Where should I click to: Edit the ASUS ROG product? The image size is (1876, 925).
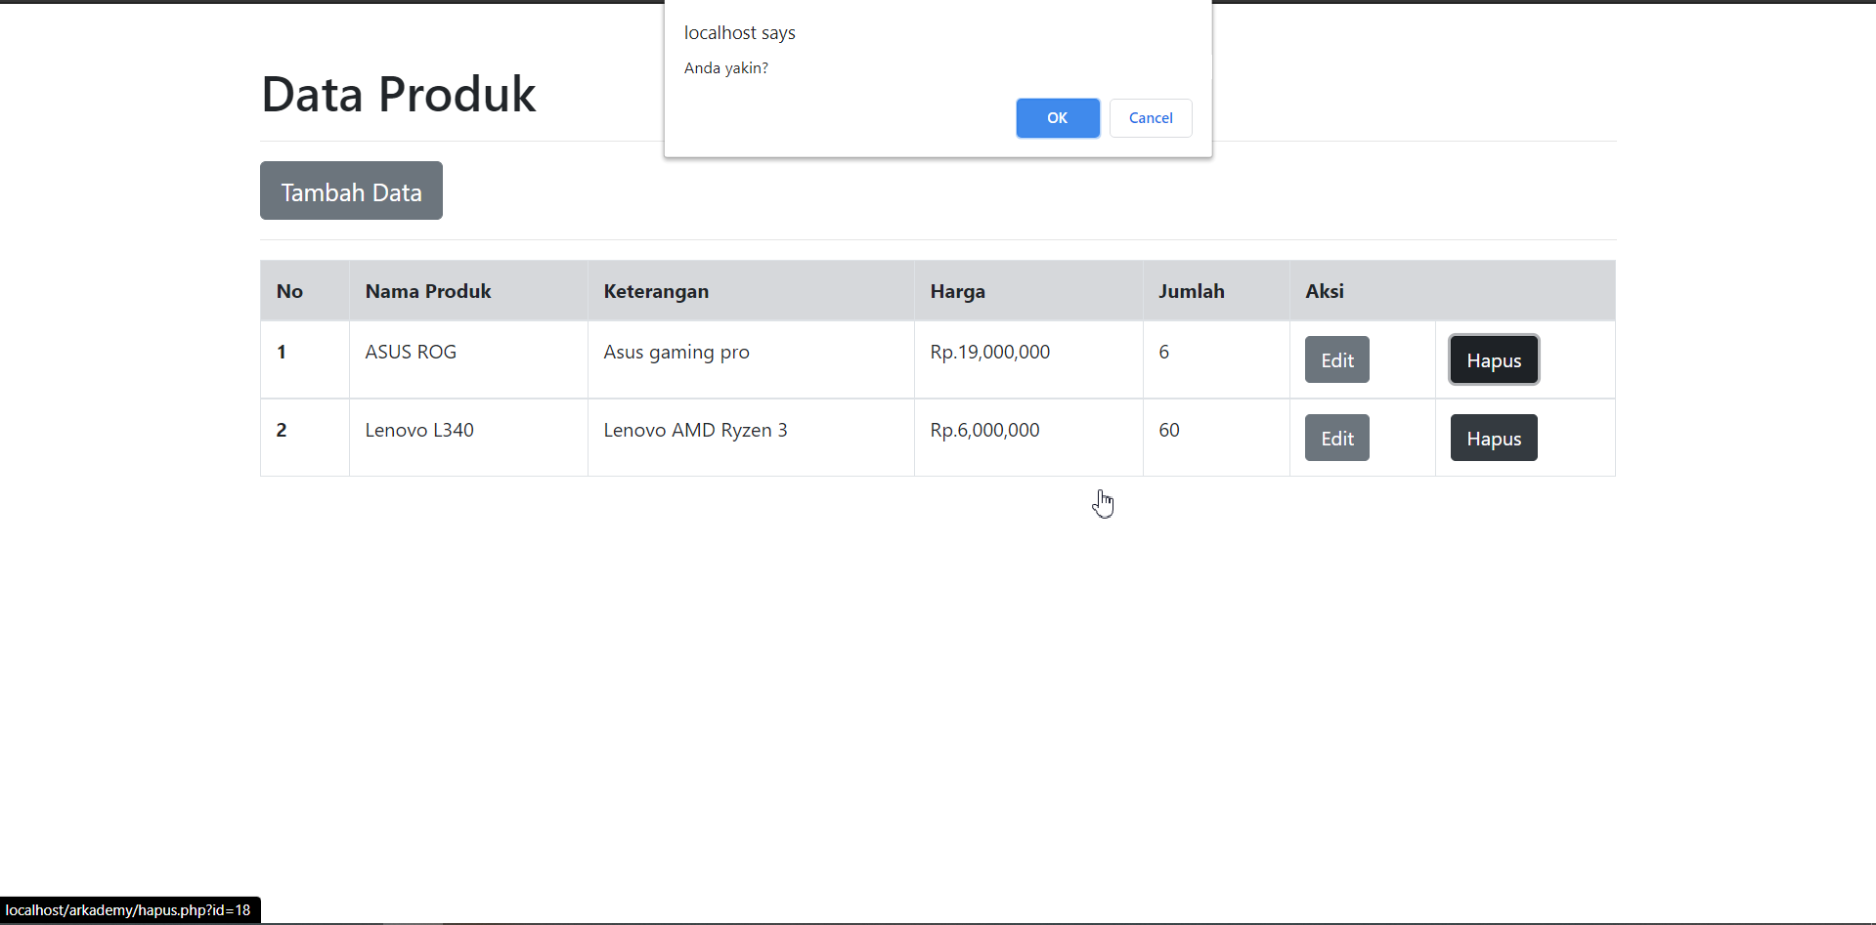coord(1336,358)
